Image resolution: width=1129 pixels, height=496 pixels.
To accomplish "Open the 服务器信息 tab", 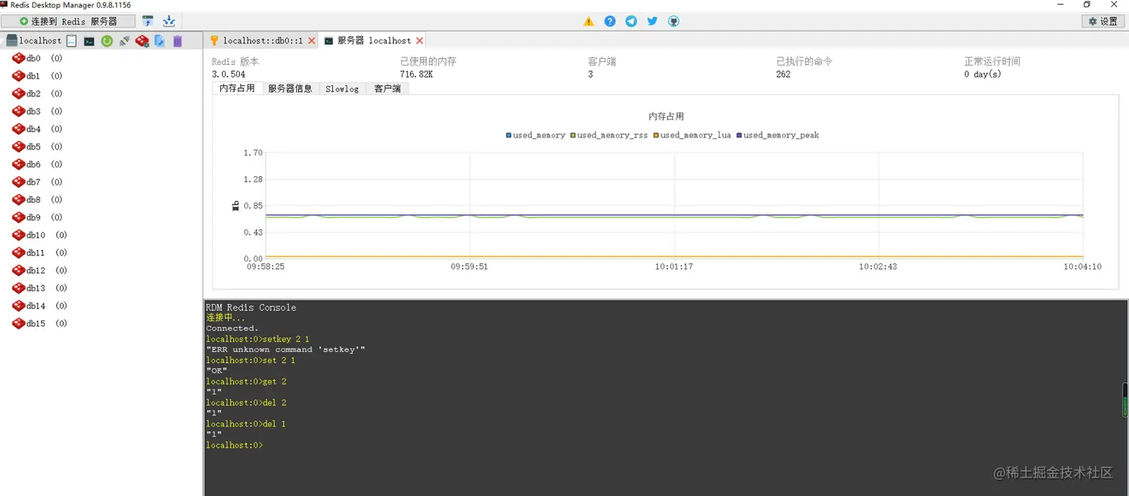I will [290, 88].
